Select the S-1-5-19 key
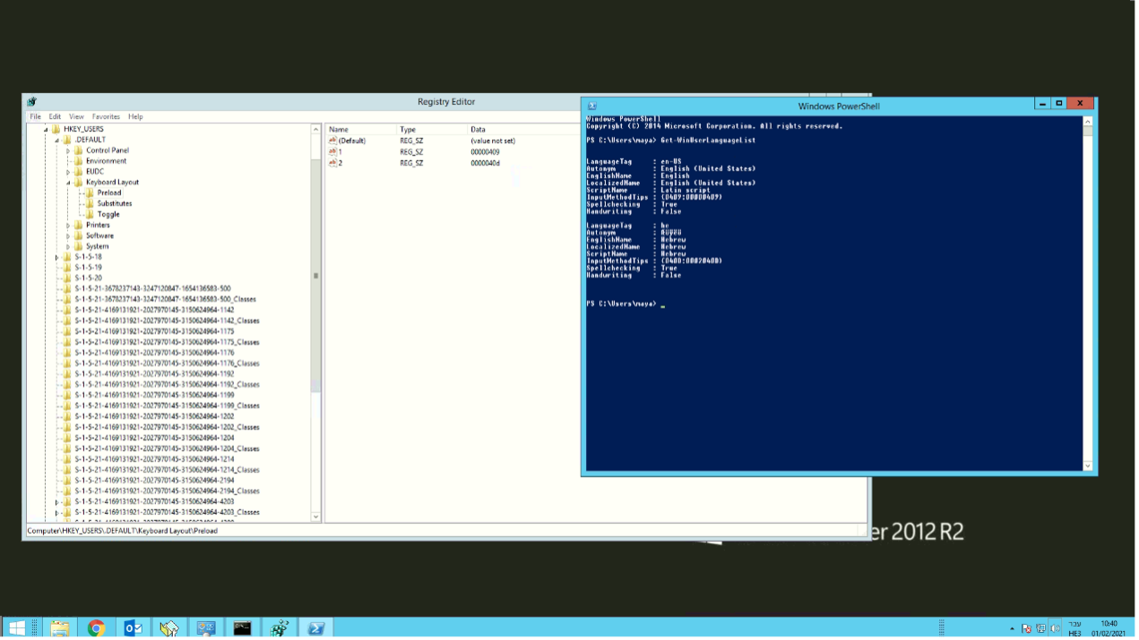This screenshot has height=640, width=1139. 88,268
